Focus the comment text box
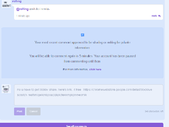This screenshot has height=127, width=169. pyautogui.click(x=89, y=95)
